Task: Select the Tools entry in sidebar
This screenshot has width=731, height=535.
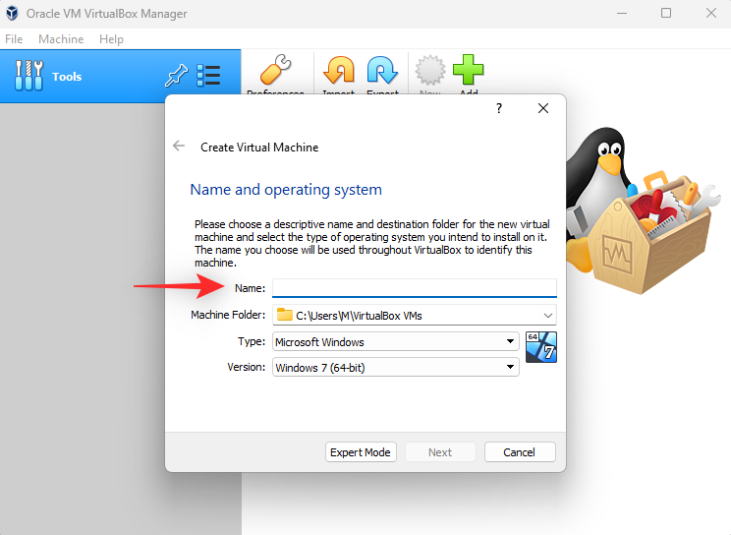Action: click(x=120, y=76)
